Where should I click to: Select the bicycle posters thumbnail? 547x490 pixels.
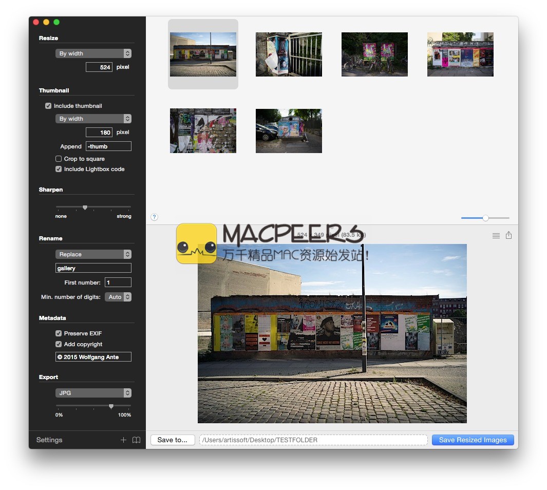[x=374, y=54]
